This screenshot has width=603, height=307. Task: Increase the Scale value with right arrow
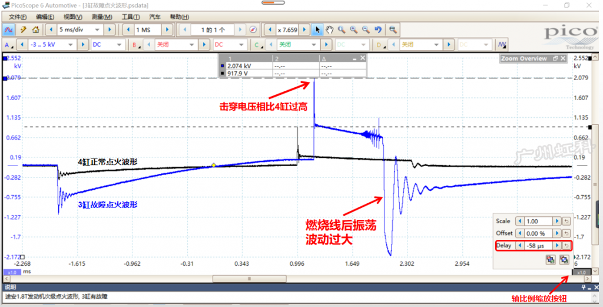coord(556,221)
